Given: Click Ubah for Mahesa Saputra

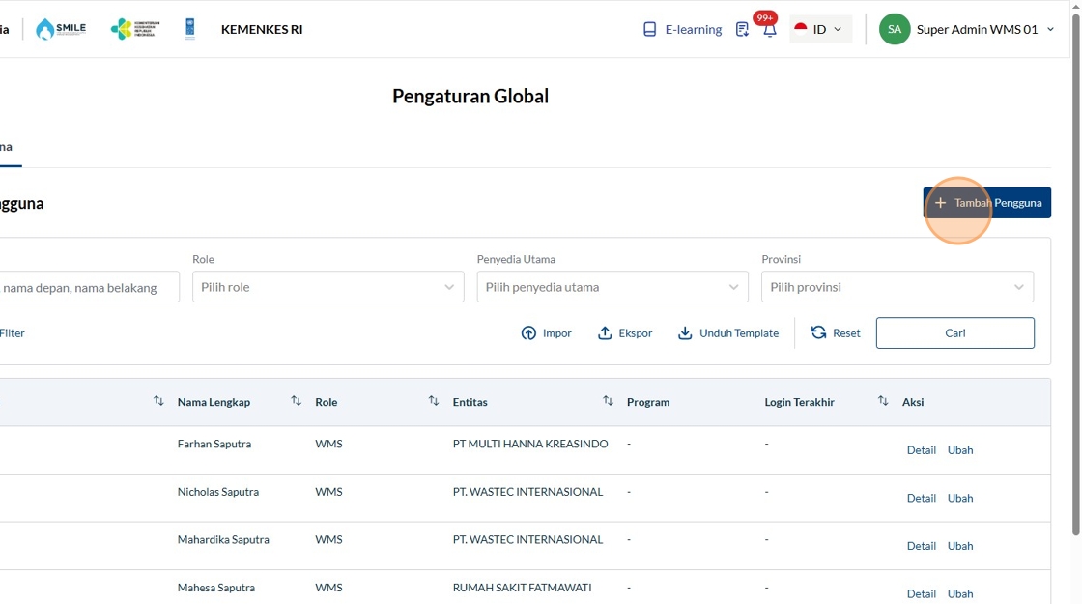Looking at the screenshot, I should coord(960,593).
